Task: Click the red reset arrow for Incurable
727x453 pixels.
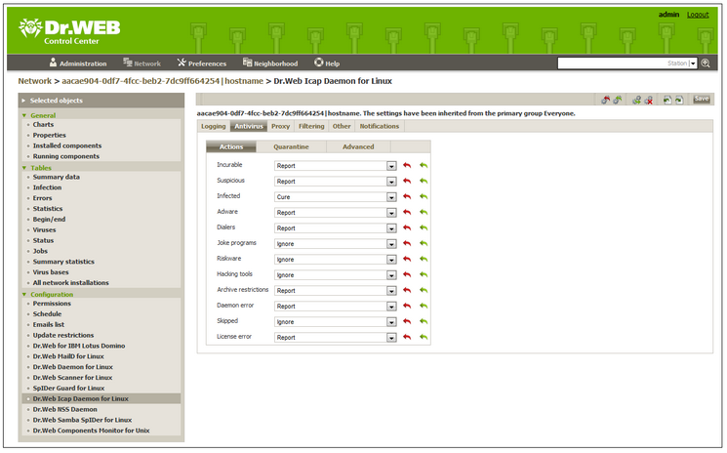Action: point(407,166)
